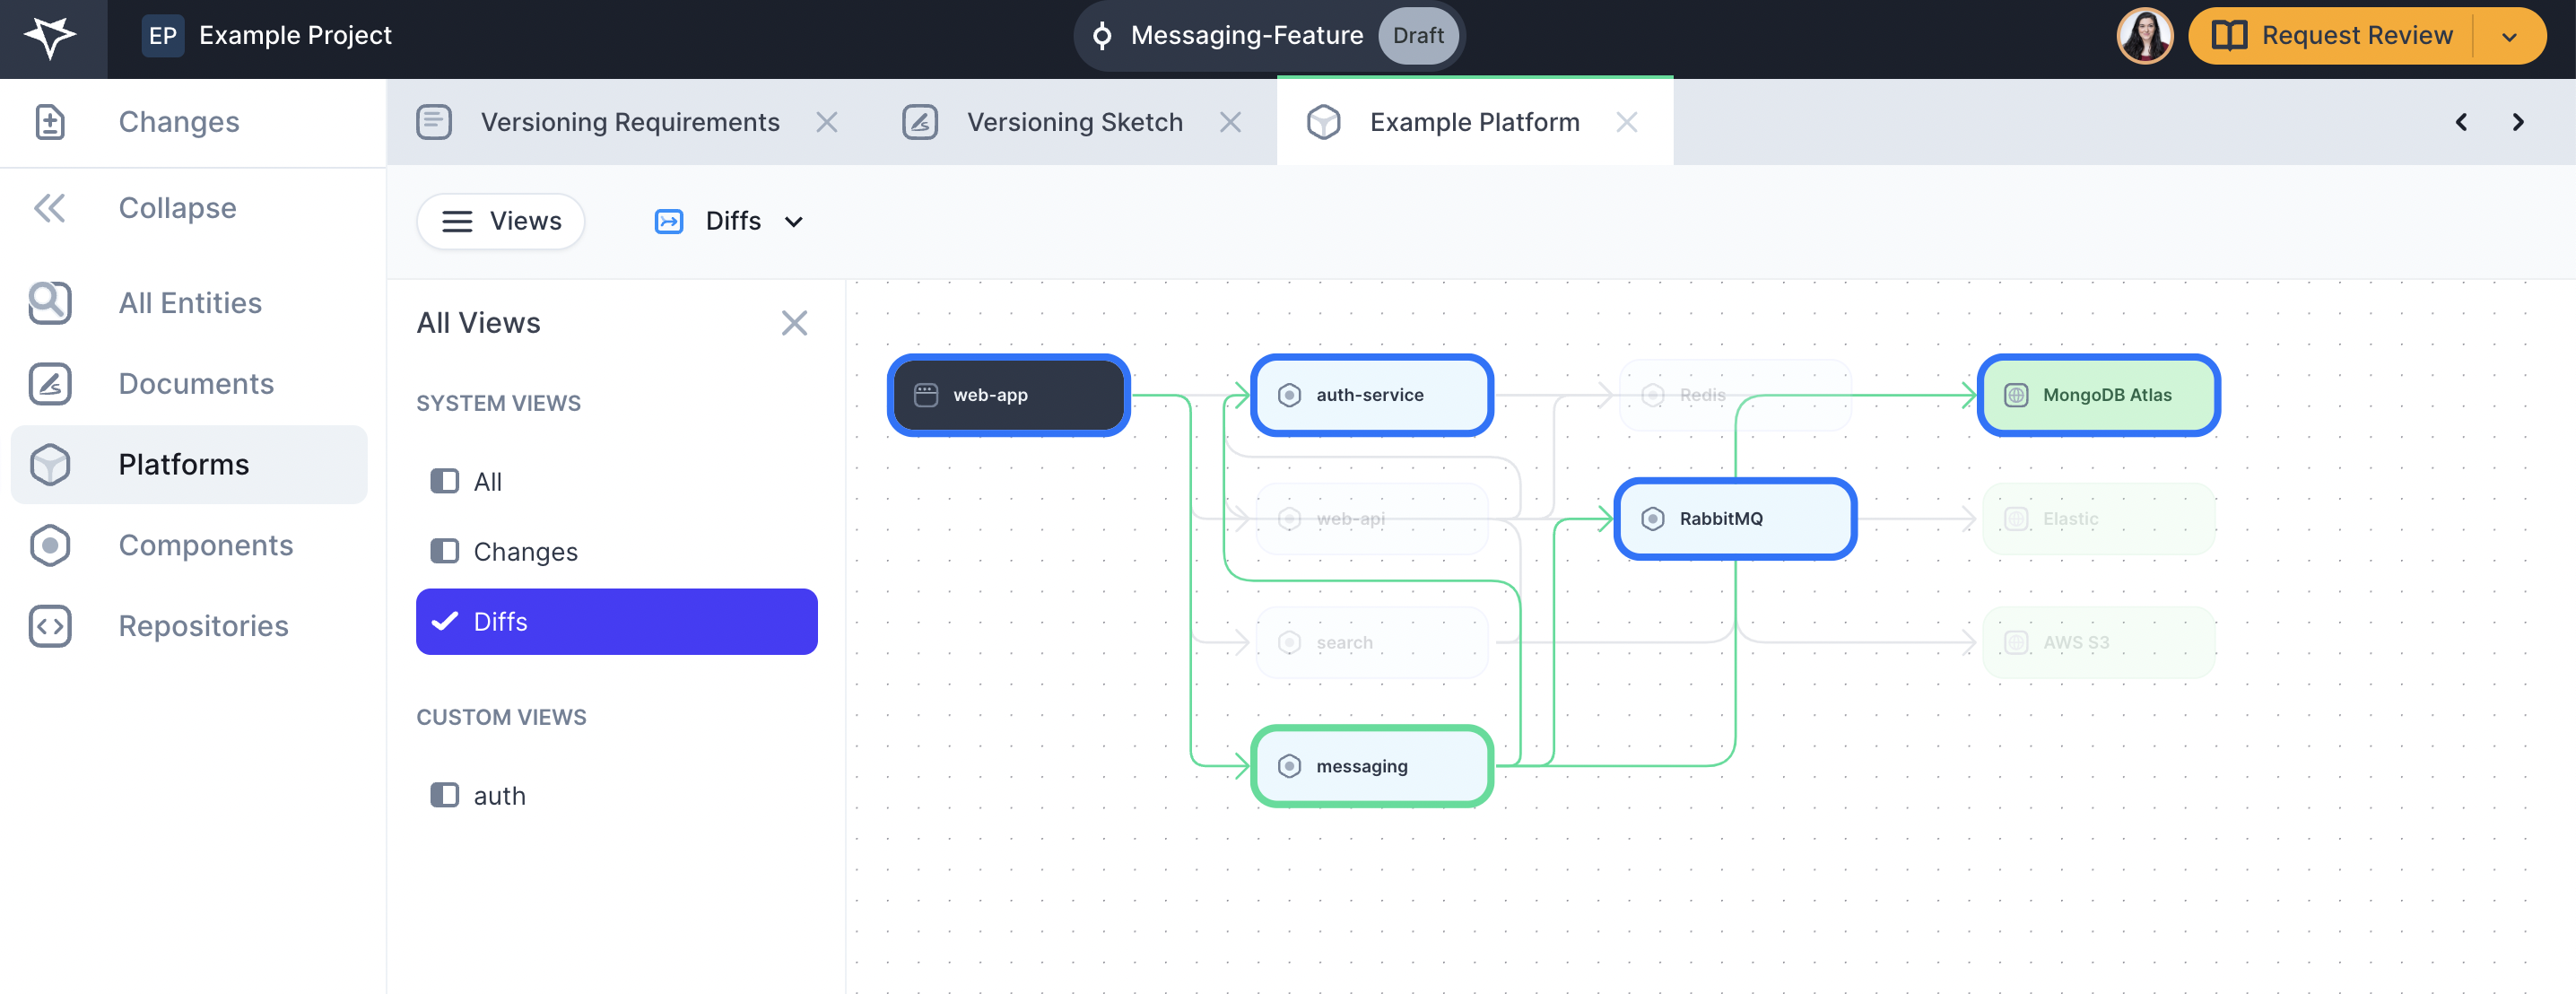Click the auth-service hexagon icon
2576x994 pixels.
click(1290, 395)
